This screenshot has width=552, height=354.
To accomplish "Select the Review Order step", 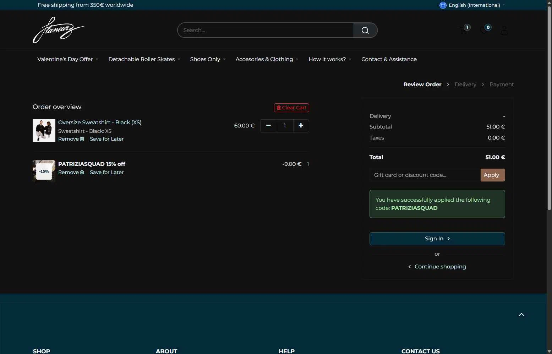I will [x=422, y=85].
